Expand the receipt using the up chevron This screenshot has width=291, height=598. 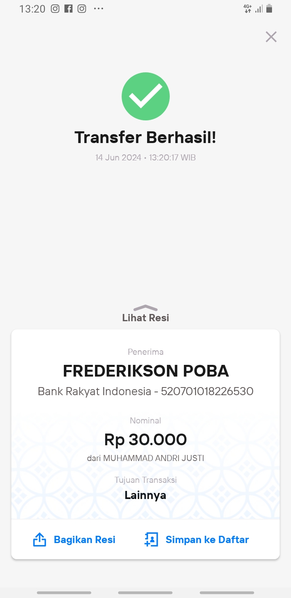click(x=145, y=307)
